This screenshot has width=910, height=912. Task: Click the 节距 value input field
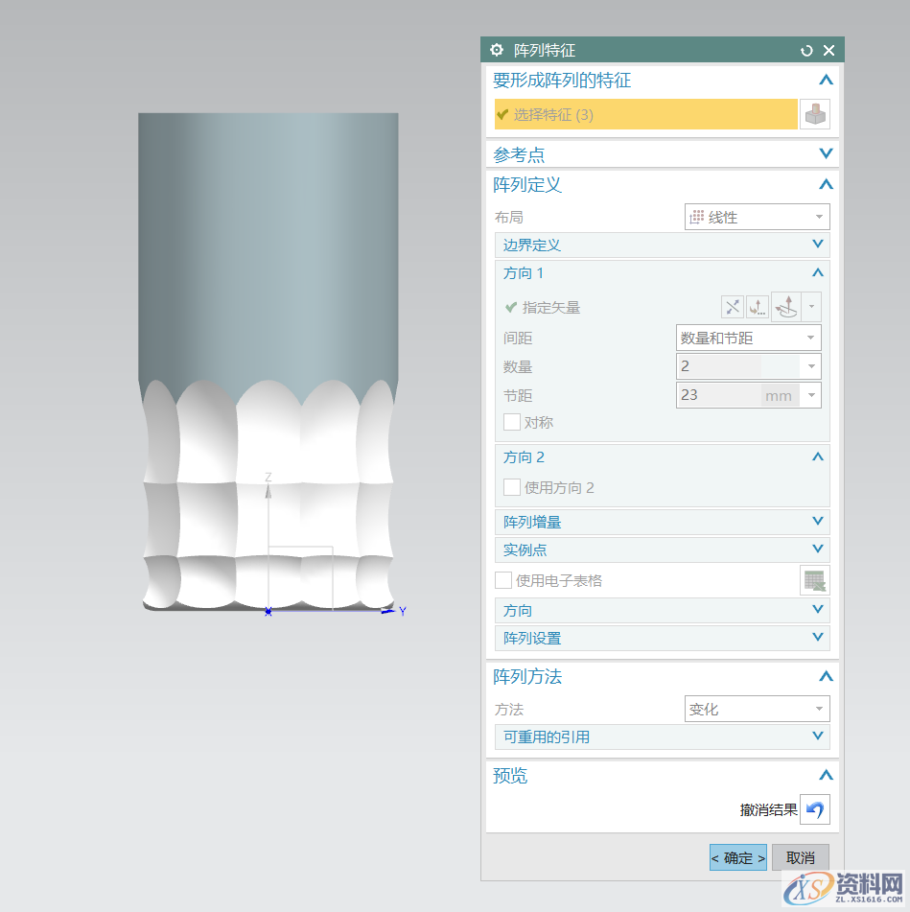[x=718, y=395]
